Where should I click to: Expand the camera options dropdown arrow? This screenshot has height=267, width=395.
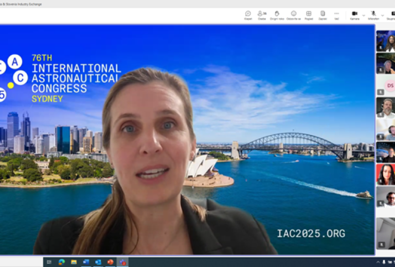[x=364, y=15]
